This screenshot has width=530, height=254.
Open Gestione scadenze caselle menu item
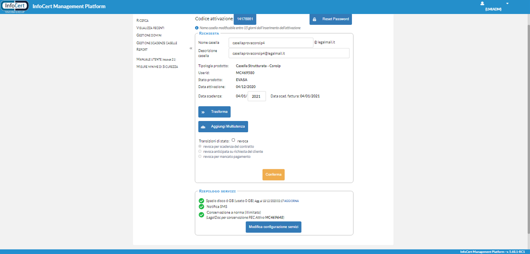(x=157, y=43)
